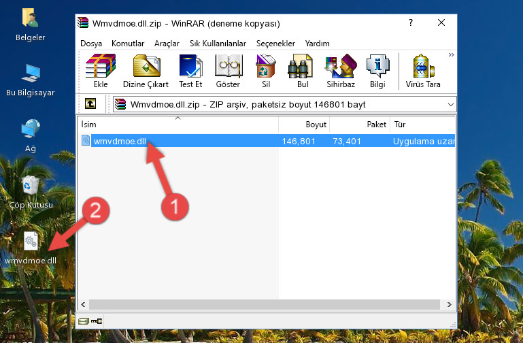523x343 pixels.
Task: Open the archive path dropdown
Action: [x=451, y=105]
